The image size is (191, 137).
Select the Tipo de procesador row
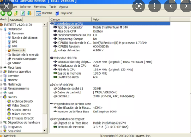(110, 28)
